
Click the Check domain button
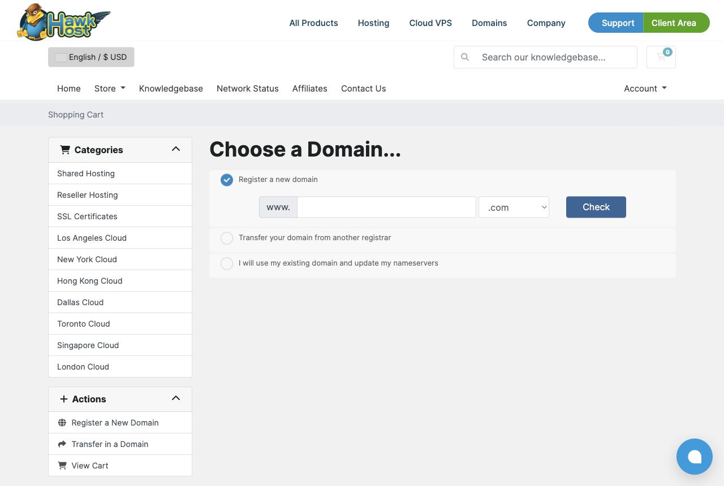coord(596,207)
